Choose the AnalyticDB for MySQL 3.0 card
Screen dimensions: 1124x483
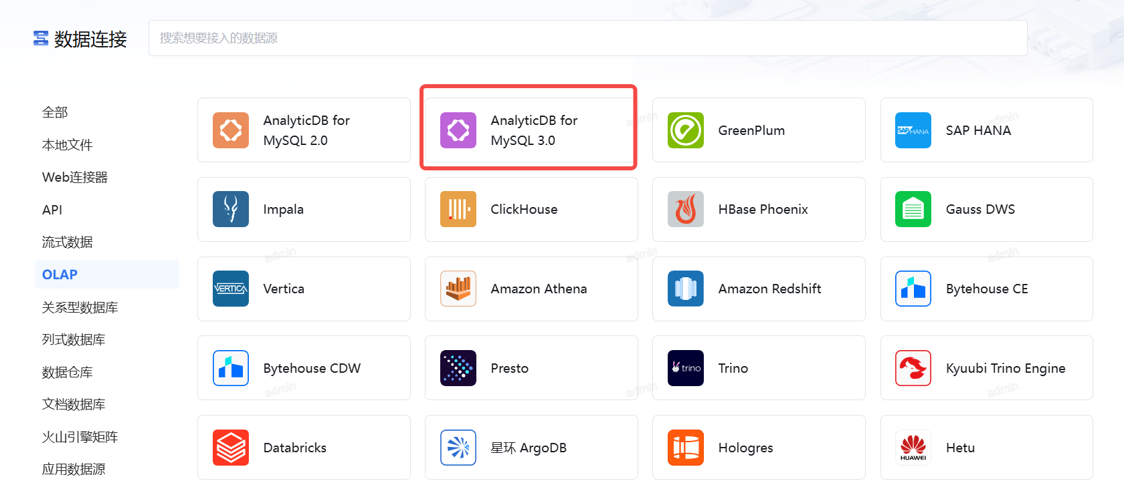tap(529, 130)
